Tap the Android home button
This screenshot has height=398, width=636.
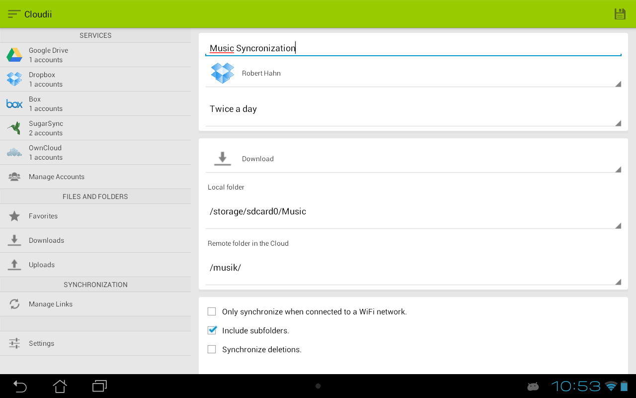[x=60, y=386]
